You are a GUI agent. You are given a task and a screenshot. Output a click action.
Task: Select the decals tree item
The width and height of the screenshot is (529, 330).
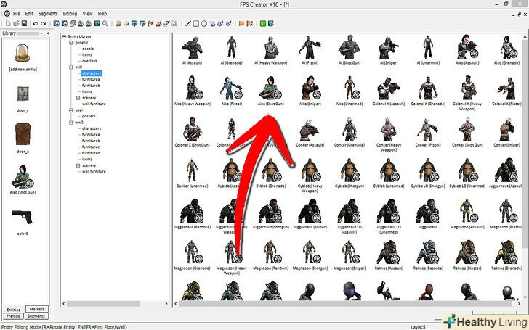click(88, 49)
